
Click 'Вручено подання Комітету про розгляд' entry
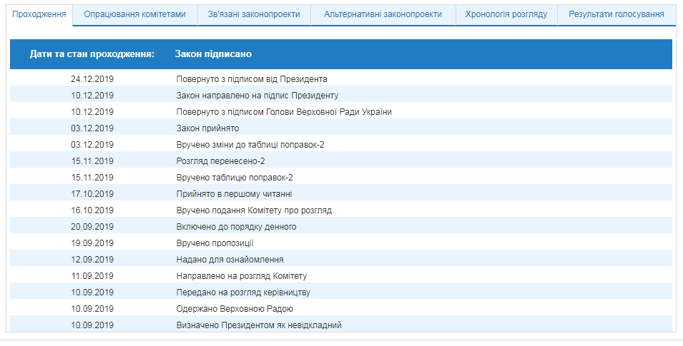[x=253, y=210]
